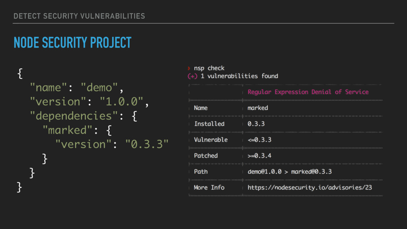Select the NODE SECURITY PROJECT heading

tap(72, 43)
